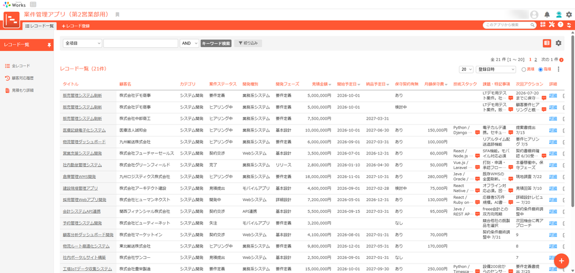This screenshot has height=273, width=575.
Task: Open レコード登録 tab
Action: click(76, 26)
